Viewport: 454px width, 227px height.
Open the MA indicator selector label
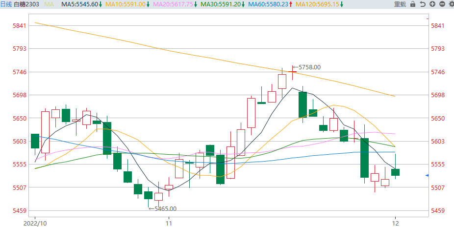pyautogui.click(x=49, y=4)
